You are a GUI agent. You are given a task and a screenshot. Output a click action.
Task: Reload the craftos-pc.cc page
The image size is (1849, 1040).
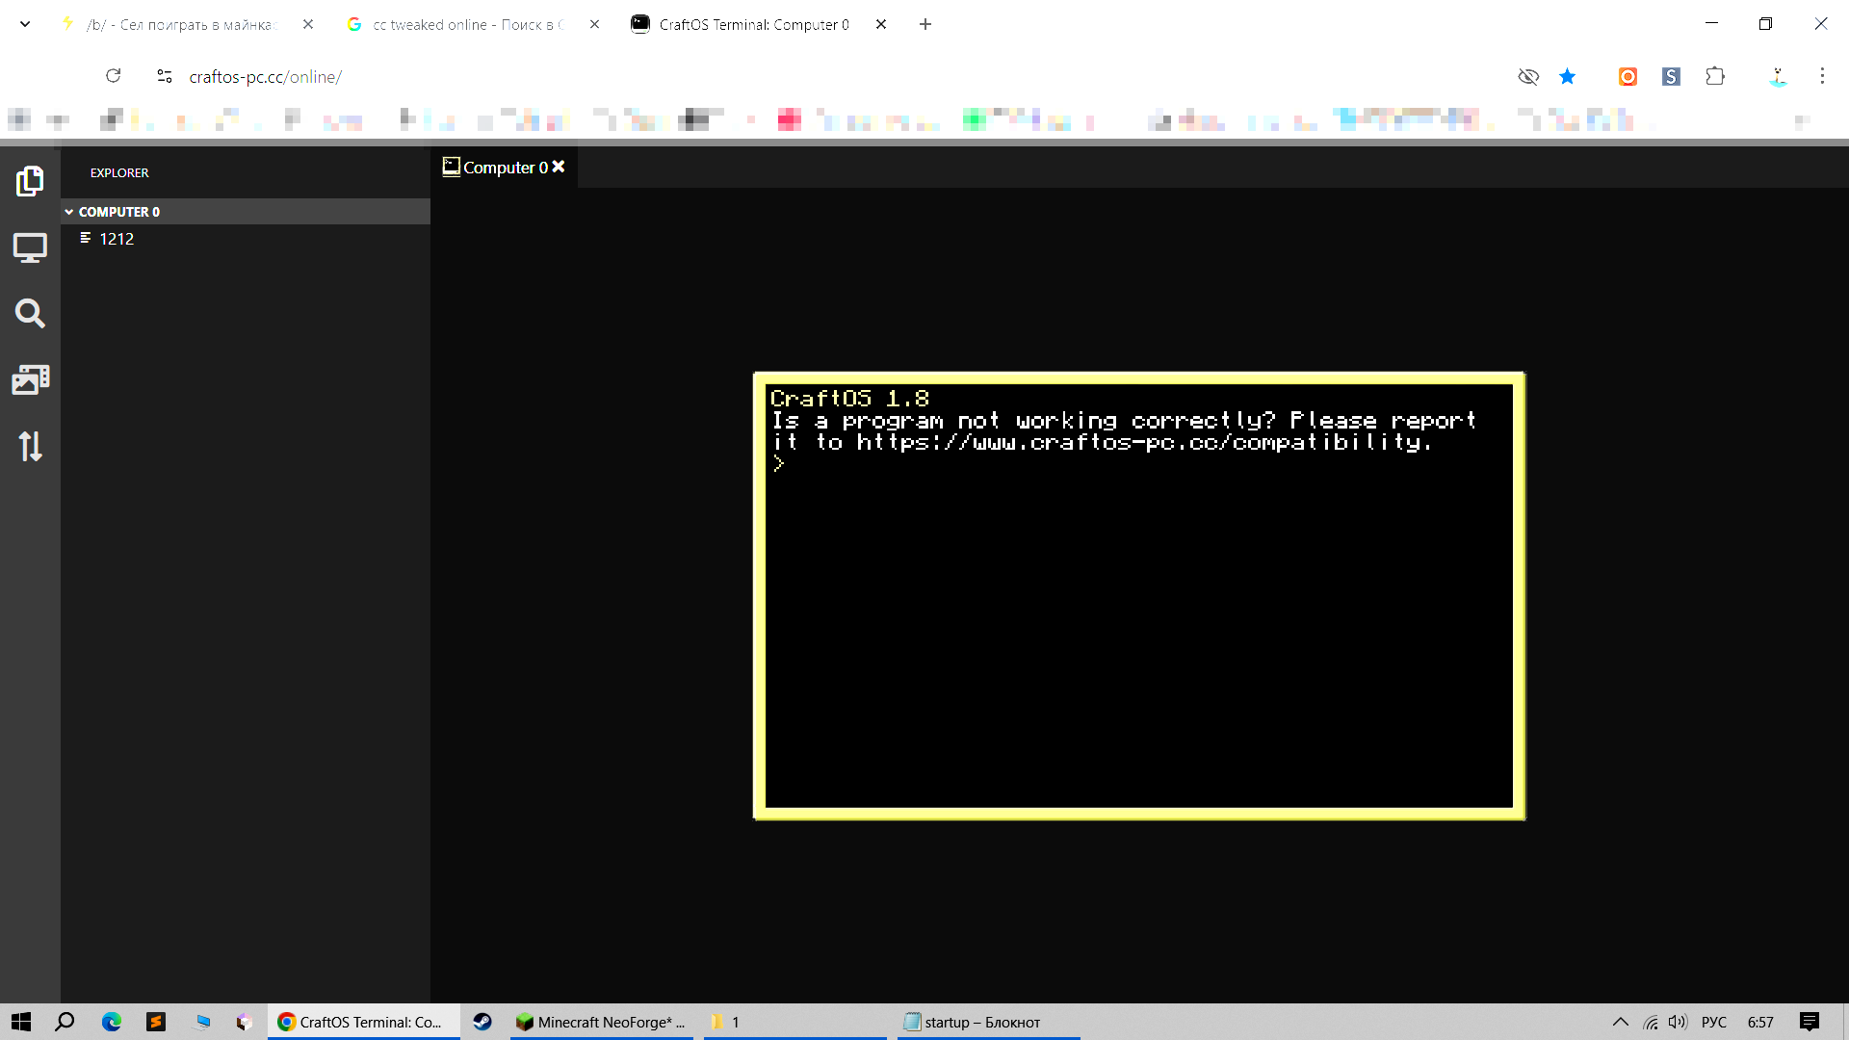114,77
